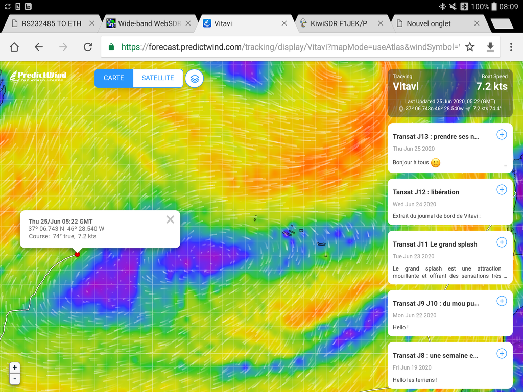Image resolution: width=523 pixels, height=392 pixels.
Task: Expand Transat J11 Le grand splash post
Action: (502, 242)
